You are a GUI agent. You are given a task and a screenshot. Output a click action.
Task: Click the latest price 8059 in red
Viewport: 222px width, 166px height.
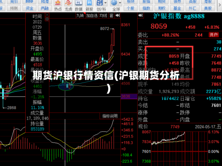159,27
